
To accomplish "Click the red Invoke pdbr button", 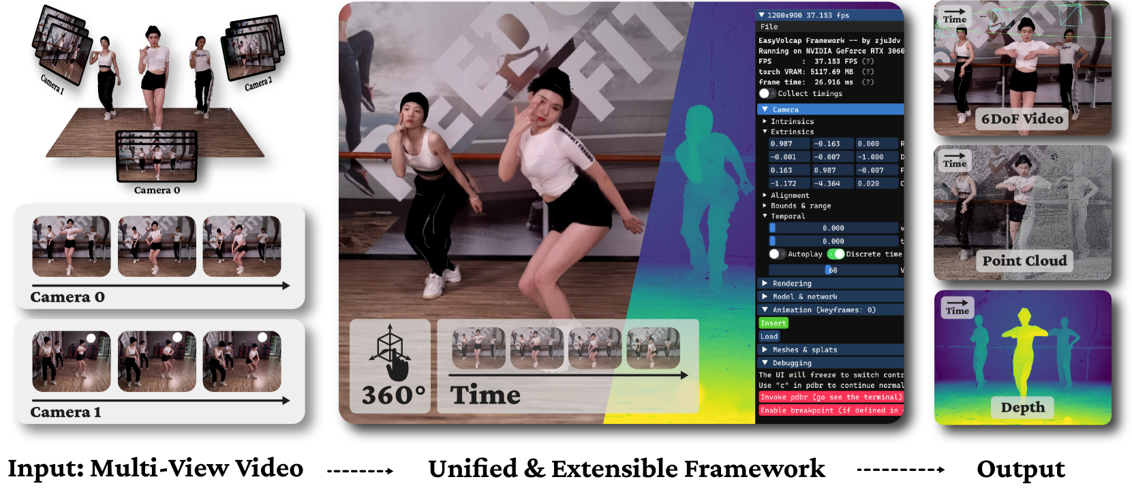I will (831, 397).
